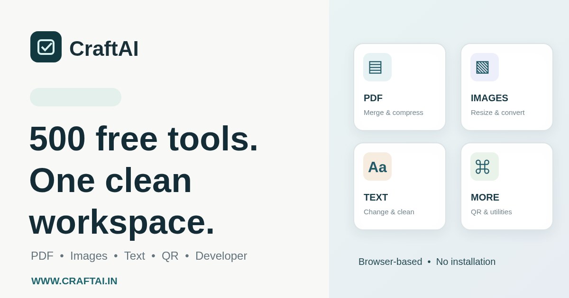This screenshot has width=569, height=298.
Task: Click the 'Resize & convert' caption
Action: pyautogui.click(x=497, y=113)
